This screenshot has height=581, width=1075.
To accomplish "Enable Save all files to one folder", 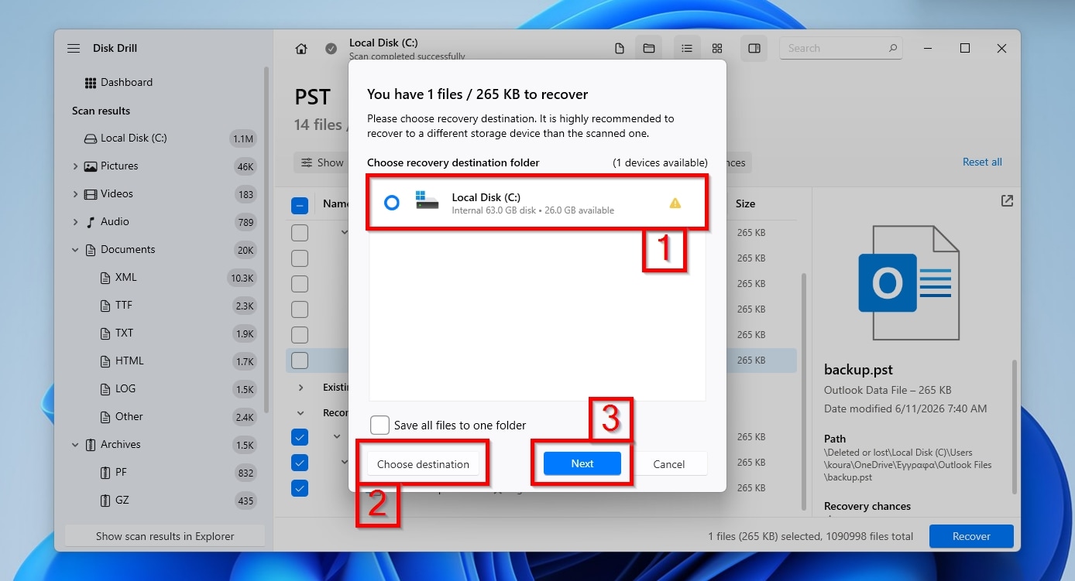I will tap(380, 425).
